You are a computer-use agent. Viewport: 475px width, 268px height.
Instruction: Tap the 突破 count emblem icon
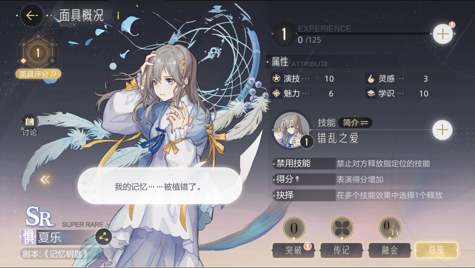pyautogui.click(x=294, y=227)
